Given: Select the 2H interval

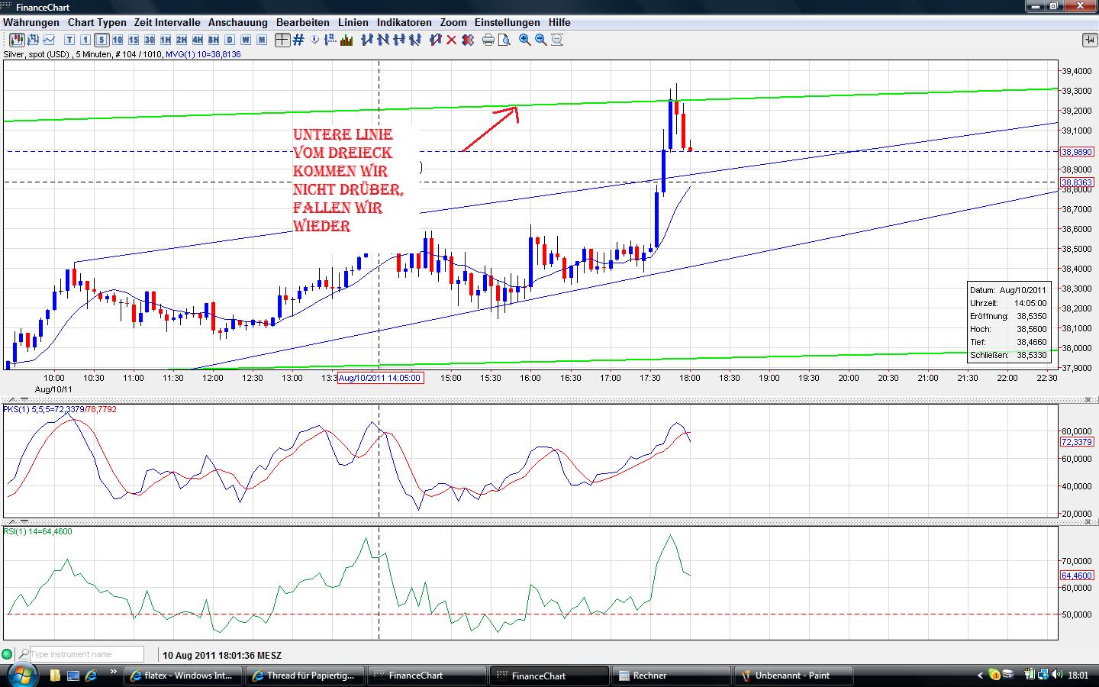Looking at the screenshot, I should pos(182,40).
